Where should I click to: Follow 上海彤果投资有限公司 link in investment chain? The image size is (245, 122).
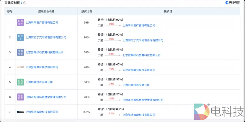pos(136,85)
